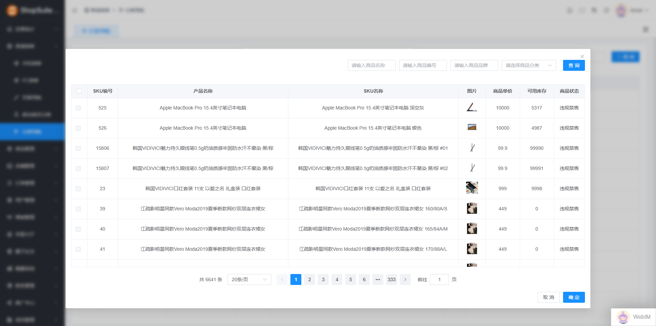This screenshot has height=326, width=656.
Task: Open the 20条/页 page size dropdown
Action: point(249,279)
